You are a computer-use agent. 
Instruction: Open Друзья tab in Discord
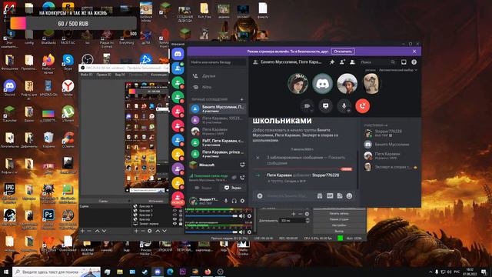pos(218,76)
